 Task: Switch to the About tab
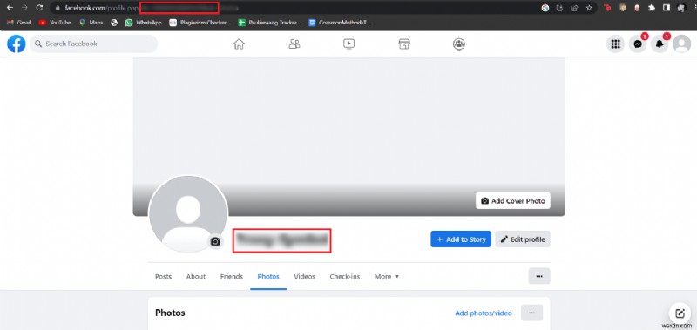(x=195, y=276)
